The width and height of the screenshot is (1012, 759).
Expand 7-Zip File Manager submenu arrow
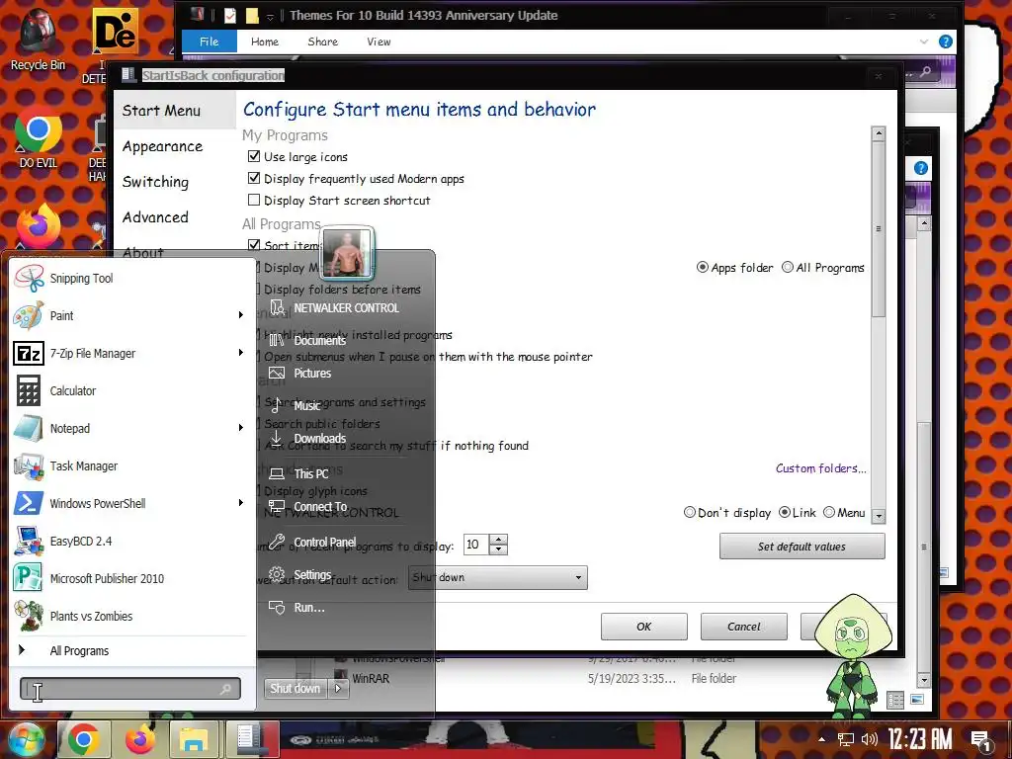(x=241, y=353)
